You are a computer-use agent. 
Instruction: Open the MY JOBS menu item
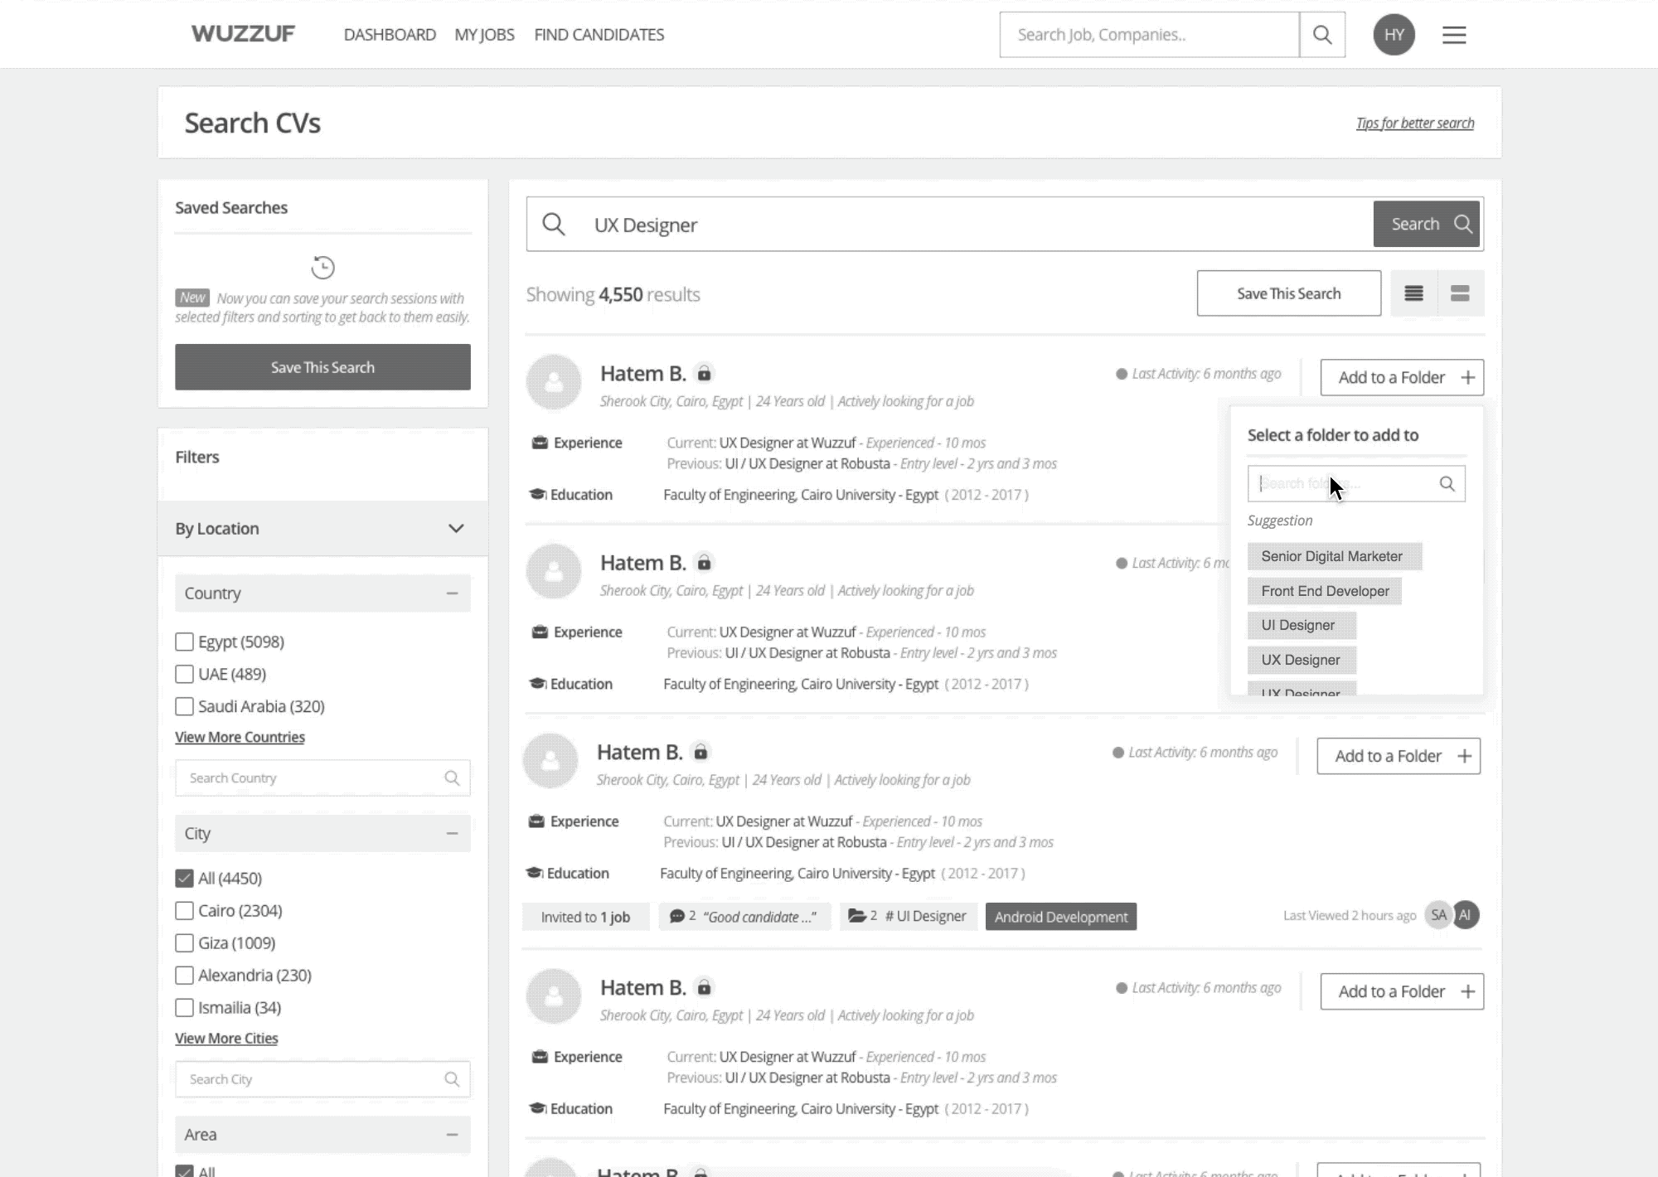coord(484,35)
